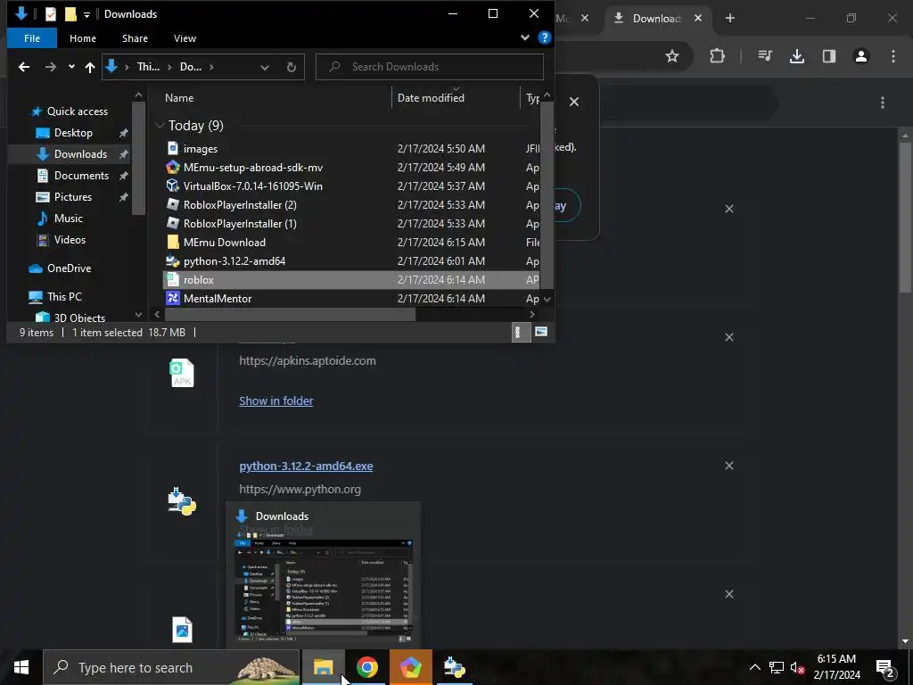The image size is (913, 685).
Task: Open Chrome profile avatar
Action: coord(861,56)
